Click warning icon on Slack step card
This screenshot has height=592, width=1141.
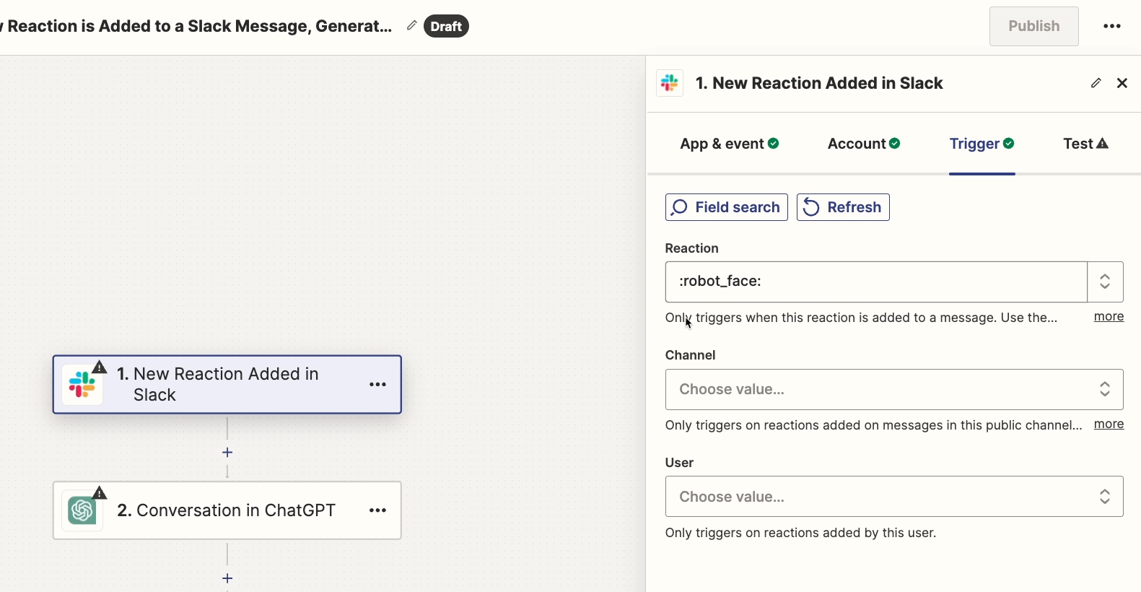tap(100, 367)
